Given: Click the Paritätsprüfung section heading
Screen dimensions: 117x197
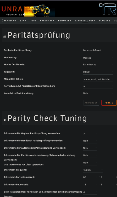Looking at the screenshot, I should [x=39, y=35].
